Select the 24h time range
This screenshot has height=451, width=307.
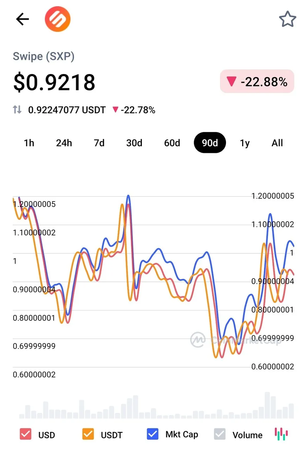[x=64, y=143]
